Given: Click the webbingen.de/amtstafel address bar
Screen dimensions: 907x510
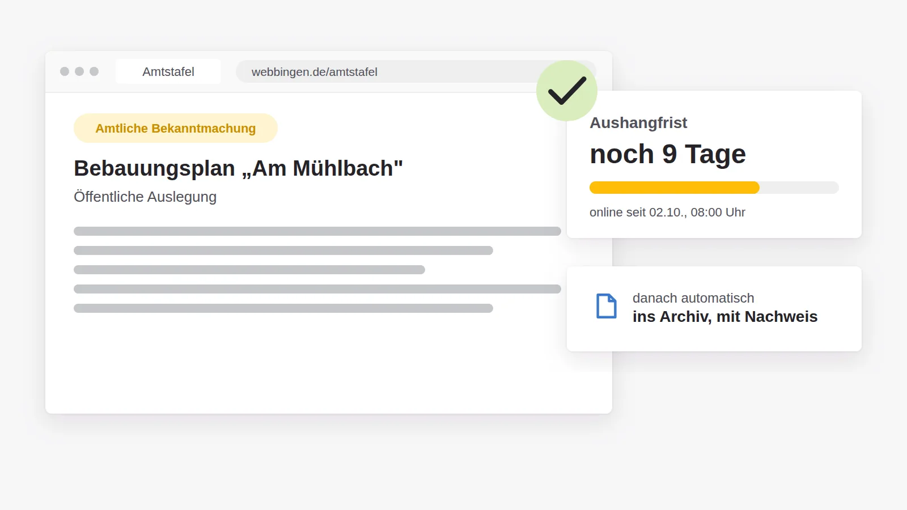Looking at the screenshot, I should click(x=416, y=71).
